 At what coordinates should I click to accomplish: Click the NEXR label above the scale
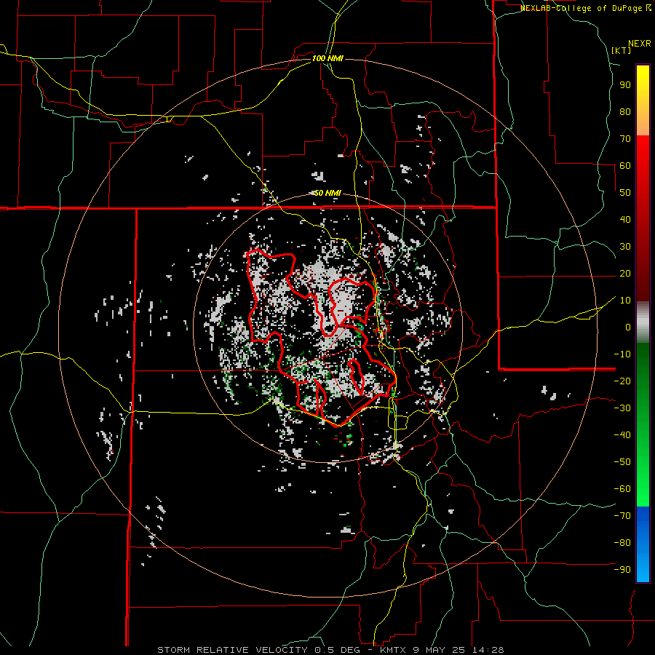pyautogui.click(x=640, y=44)
